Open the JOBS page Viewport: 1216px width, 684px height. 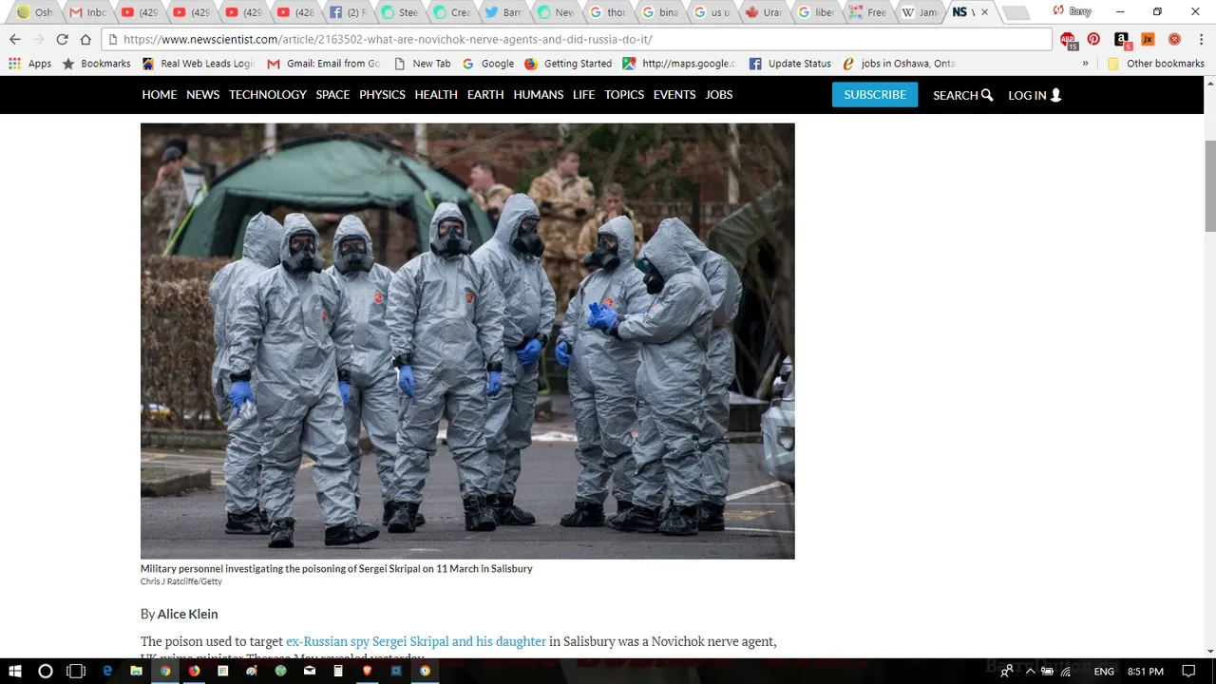pos(719,95)
